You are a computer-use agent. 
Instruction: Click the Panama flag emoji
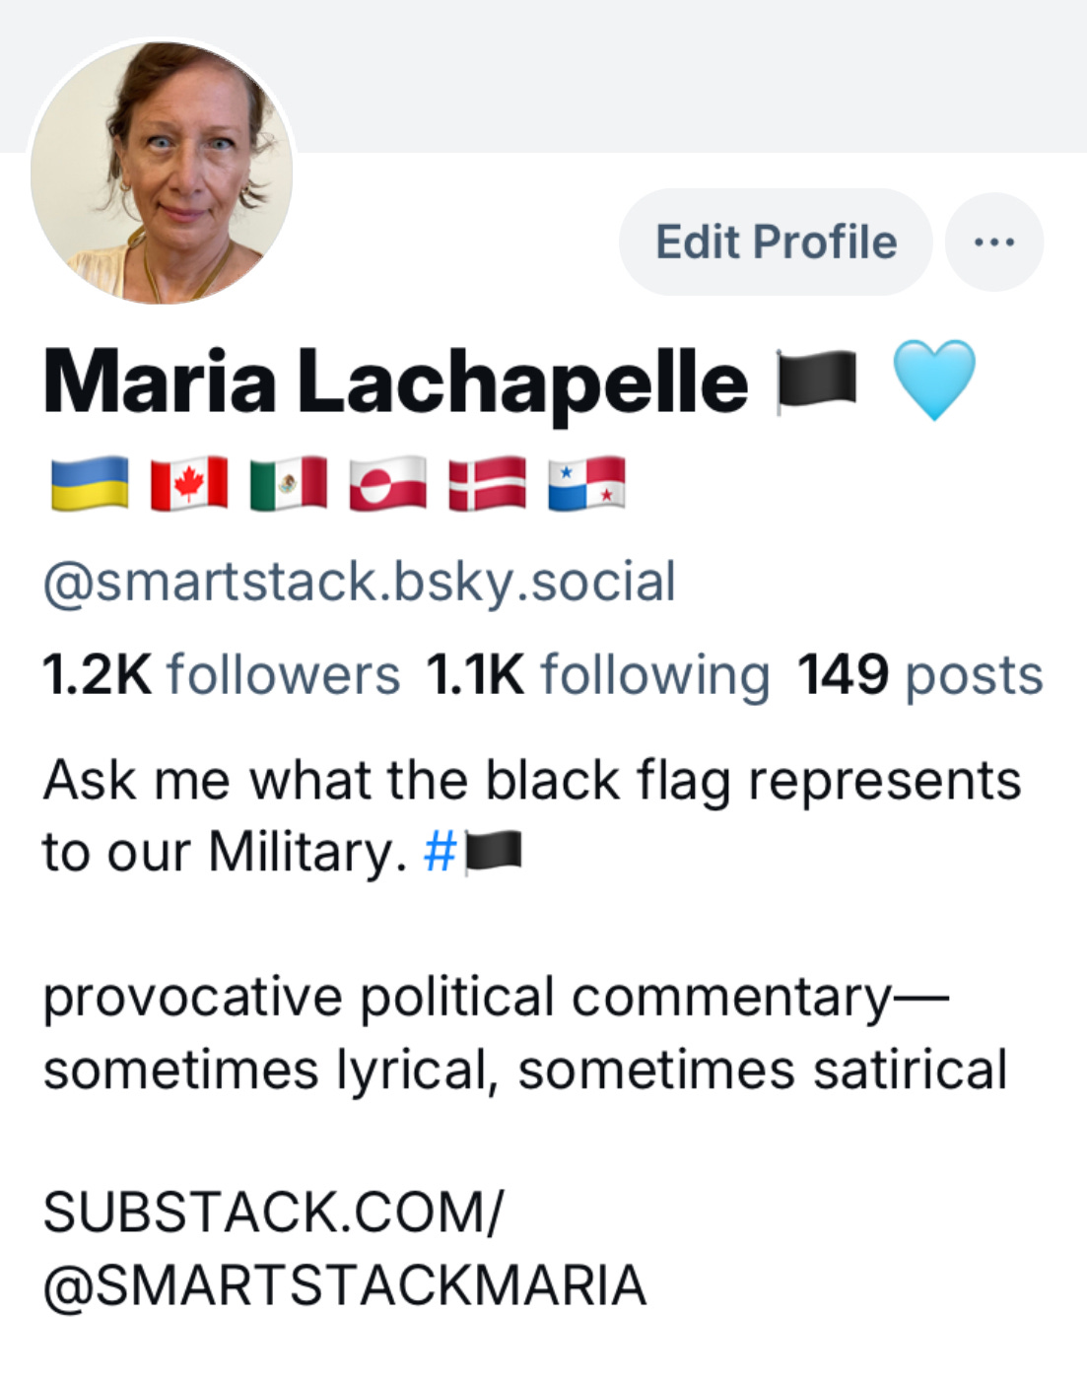click(586, 483)
